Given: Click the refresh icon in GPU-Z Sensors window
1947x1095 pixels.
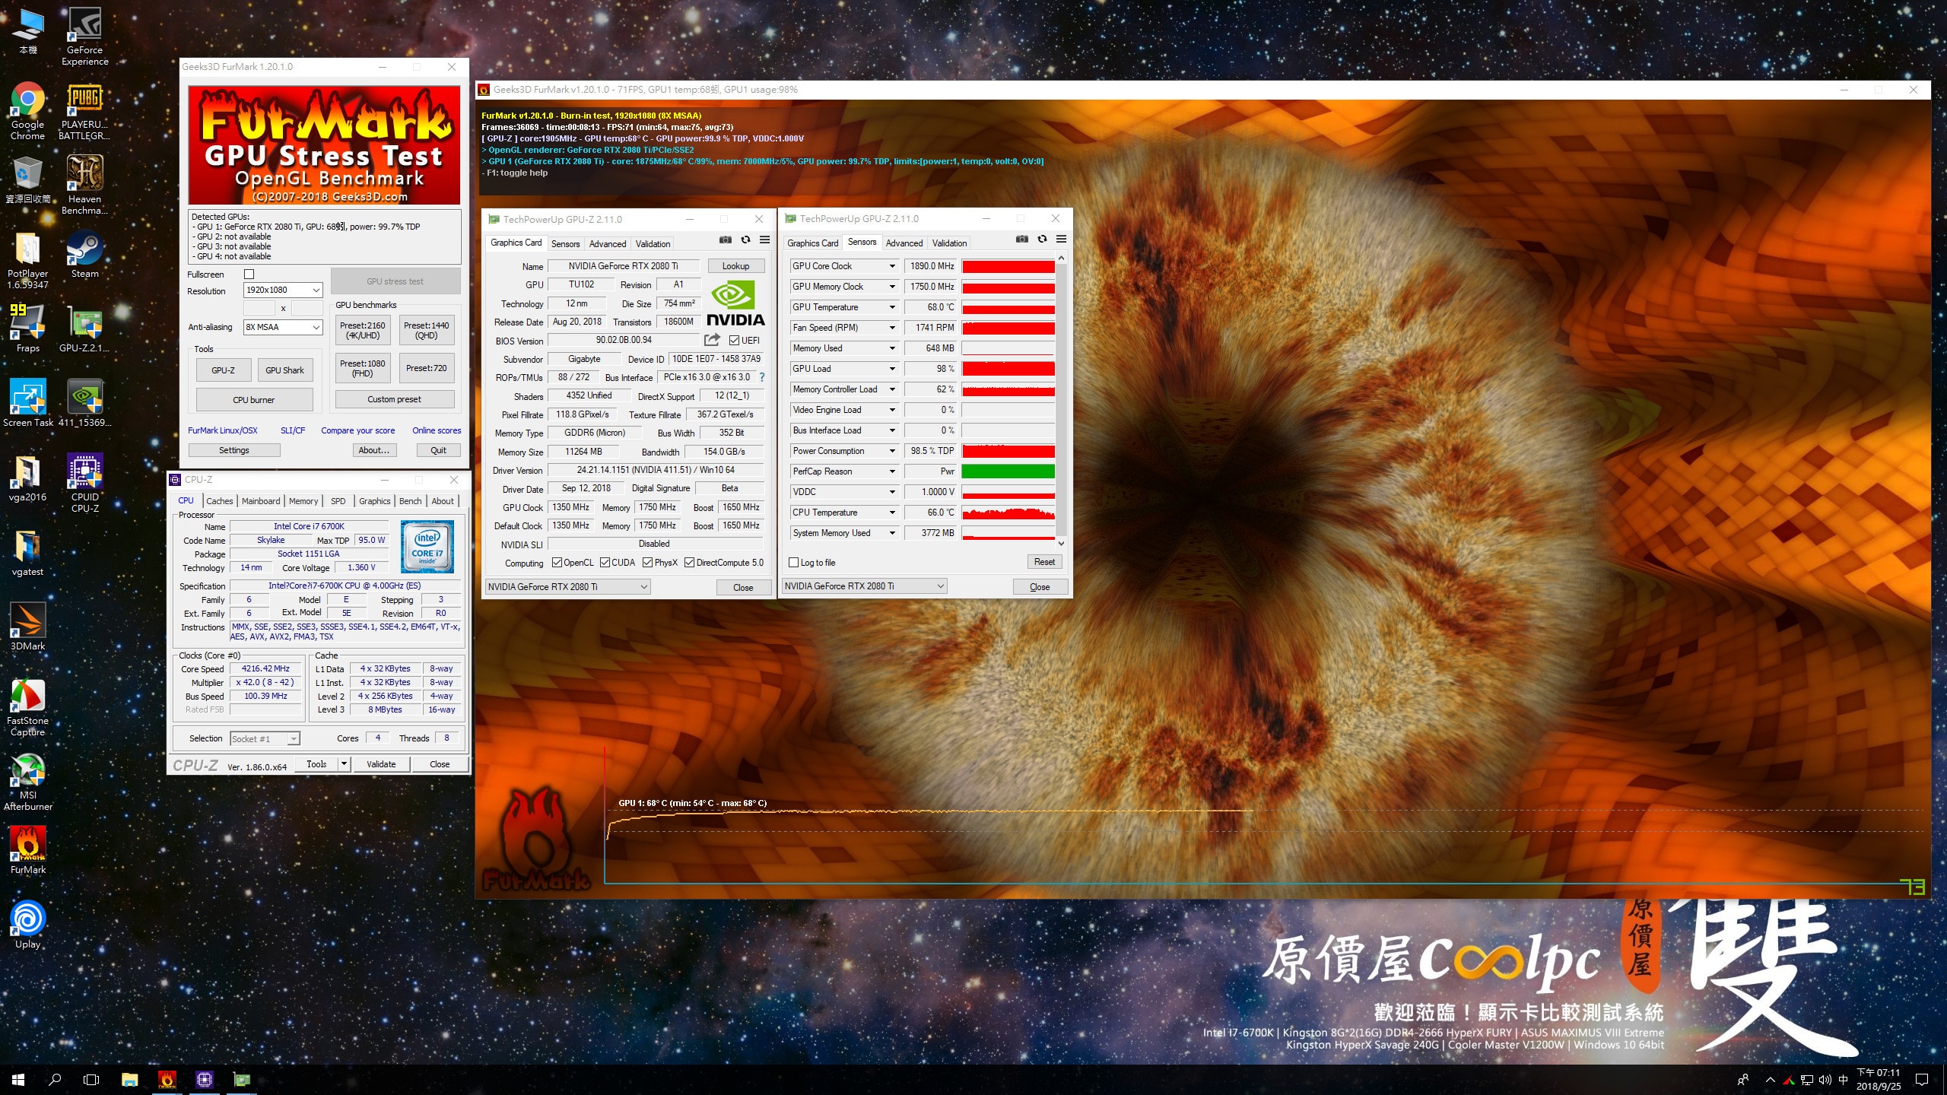Looking at the screenshot, I should 1042,239.
